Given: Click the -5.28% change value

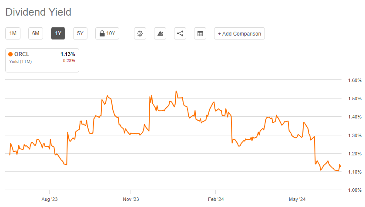Looking at the screenshot, I should 68,61.
